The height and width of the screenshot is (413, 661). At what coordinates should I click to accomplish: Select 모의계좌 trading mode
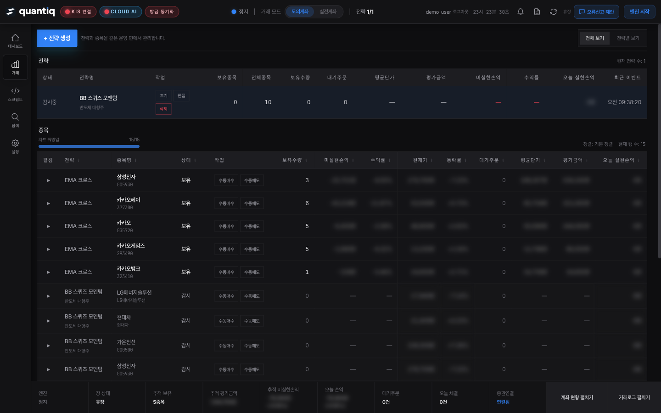click(x=300, y=12)
